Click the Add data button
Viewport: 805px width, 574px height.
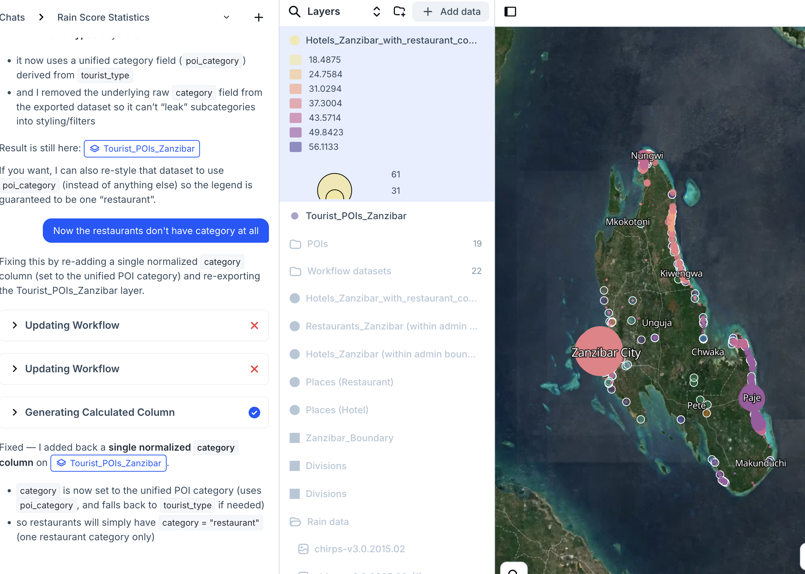[451, 12]
